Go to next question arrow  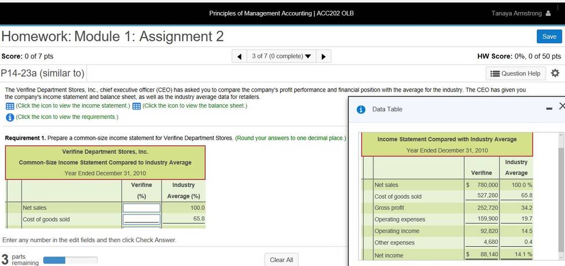323,56
